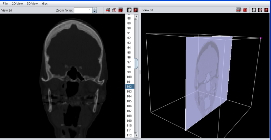Click the solid red cube icon in View 2d
The width and height of the screenshot is (271, 140).
click(120, 10)
